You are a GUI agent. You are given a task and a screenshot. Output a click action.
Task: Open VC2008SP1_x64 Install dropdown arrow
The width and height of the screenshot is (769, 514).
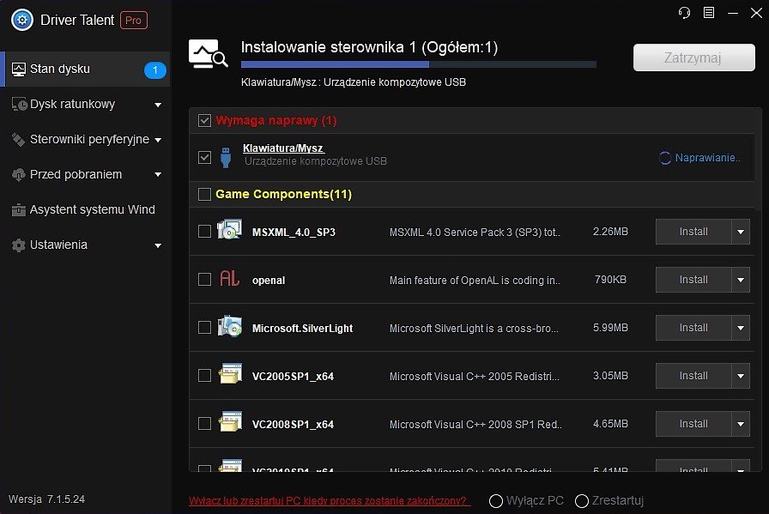741,424
